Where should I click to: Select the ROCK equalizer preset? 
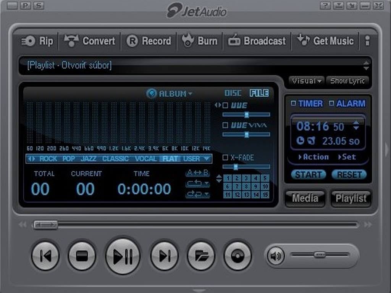pyautogui.click(x=48, y=159)
